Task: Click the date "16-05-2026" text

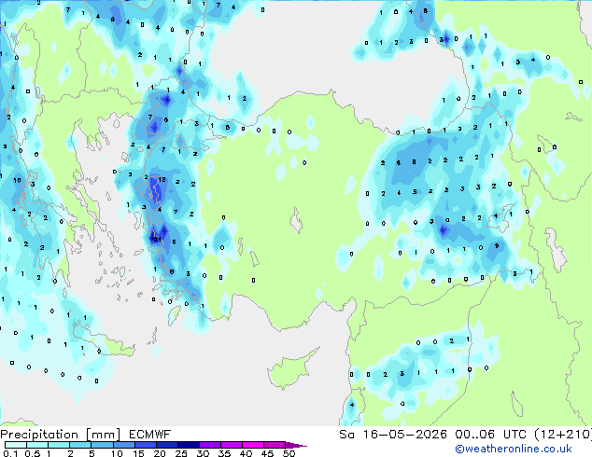Action: coord(404,435)
